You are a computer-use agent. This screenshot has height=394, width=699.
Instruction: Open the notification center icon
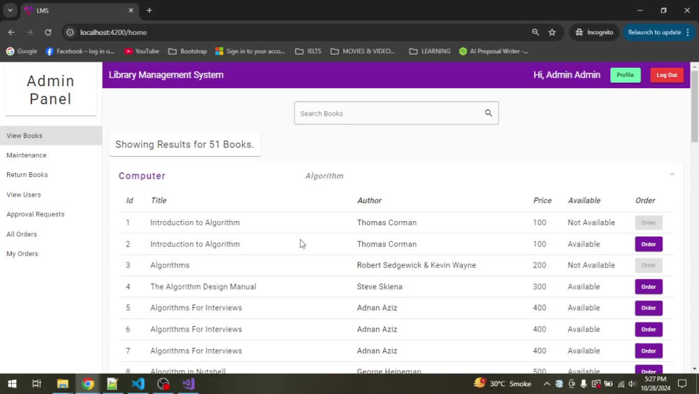(x=682, y=384)
